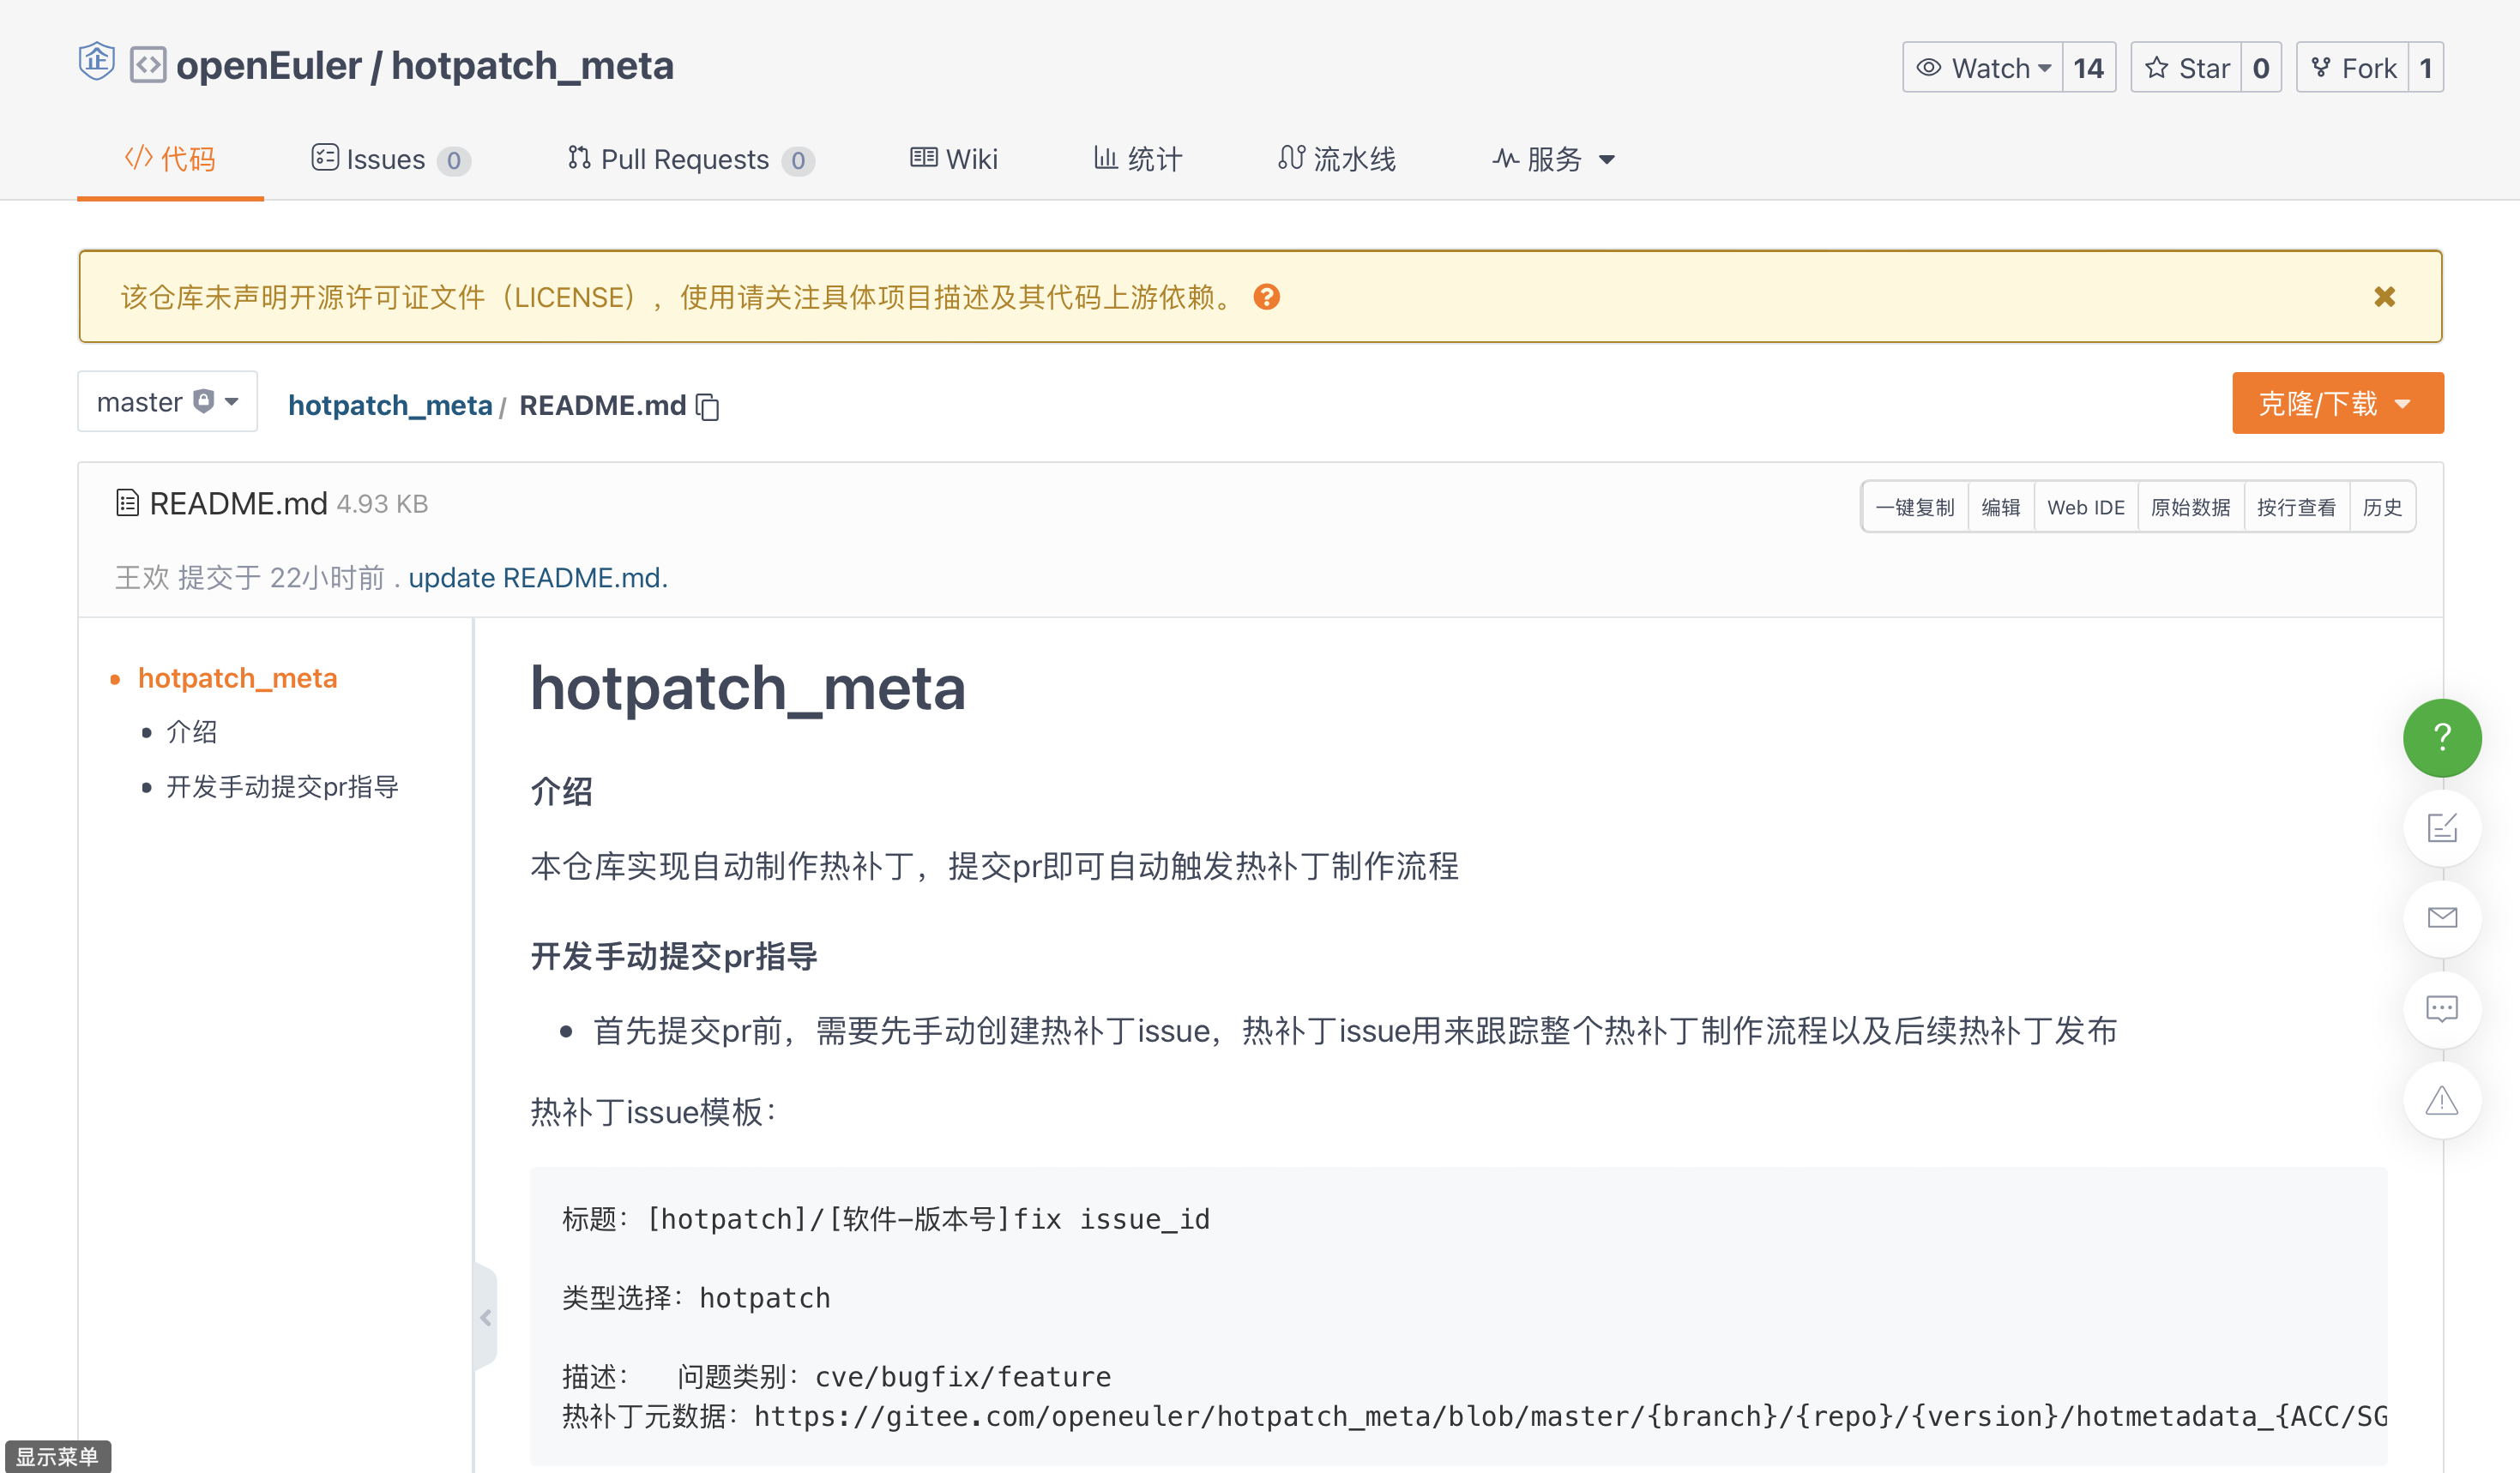The height and width of the screenshot is (1473, 2520).
Task: Open the master branch selector
Action: click(167, 402)
